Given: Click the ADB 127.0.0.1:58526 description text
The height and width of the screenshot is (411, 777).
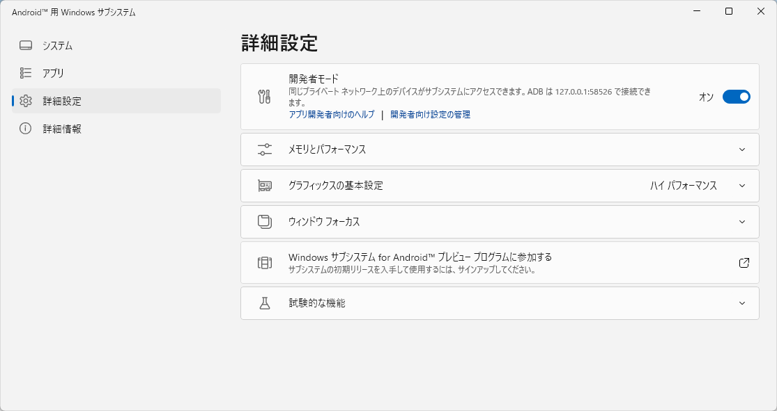Looking at the screenshot, I should (x=469, y=97).
